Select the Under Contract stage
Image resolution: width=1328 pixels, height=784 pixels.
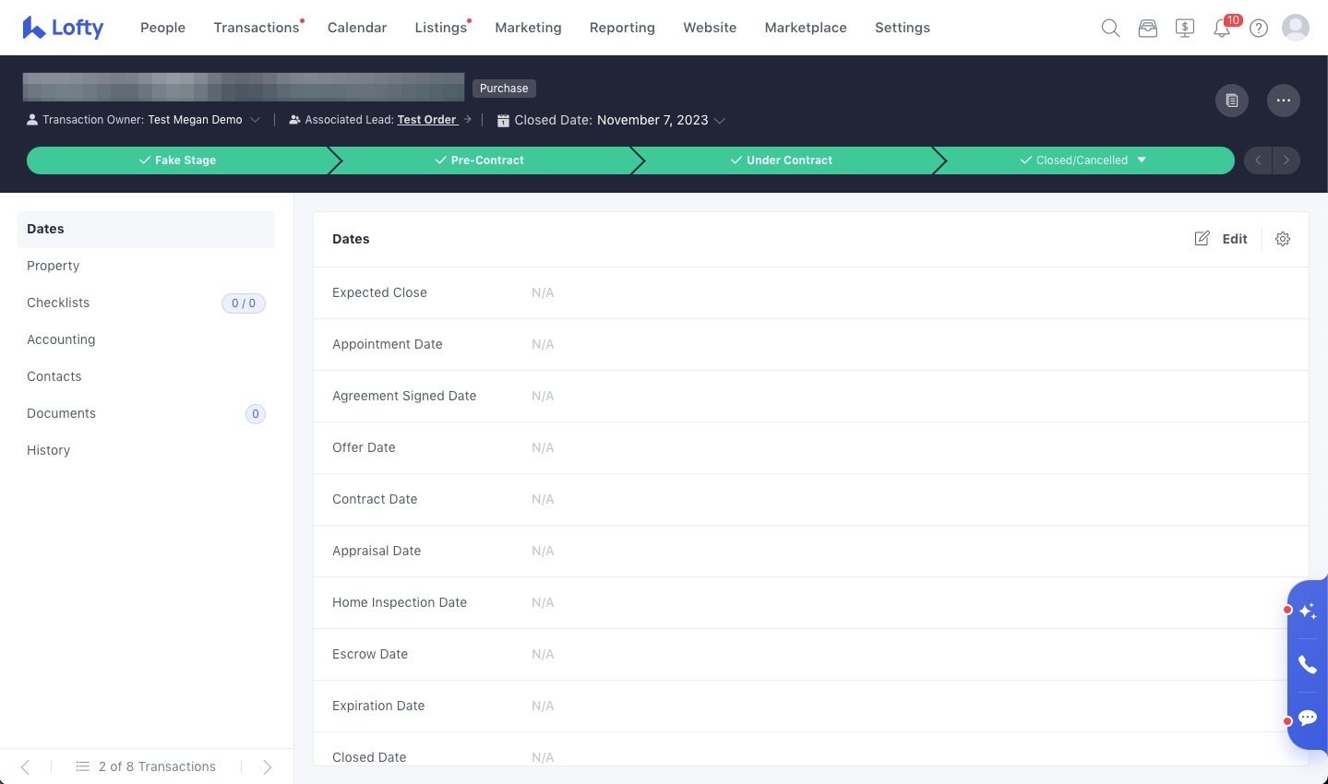(782, 160)
